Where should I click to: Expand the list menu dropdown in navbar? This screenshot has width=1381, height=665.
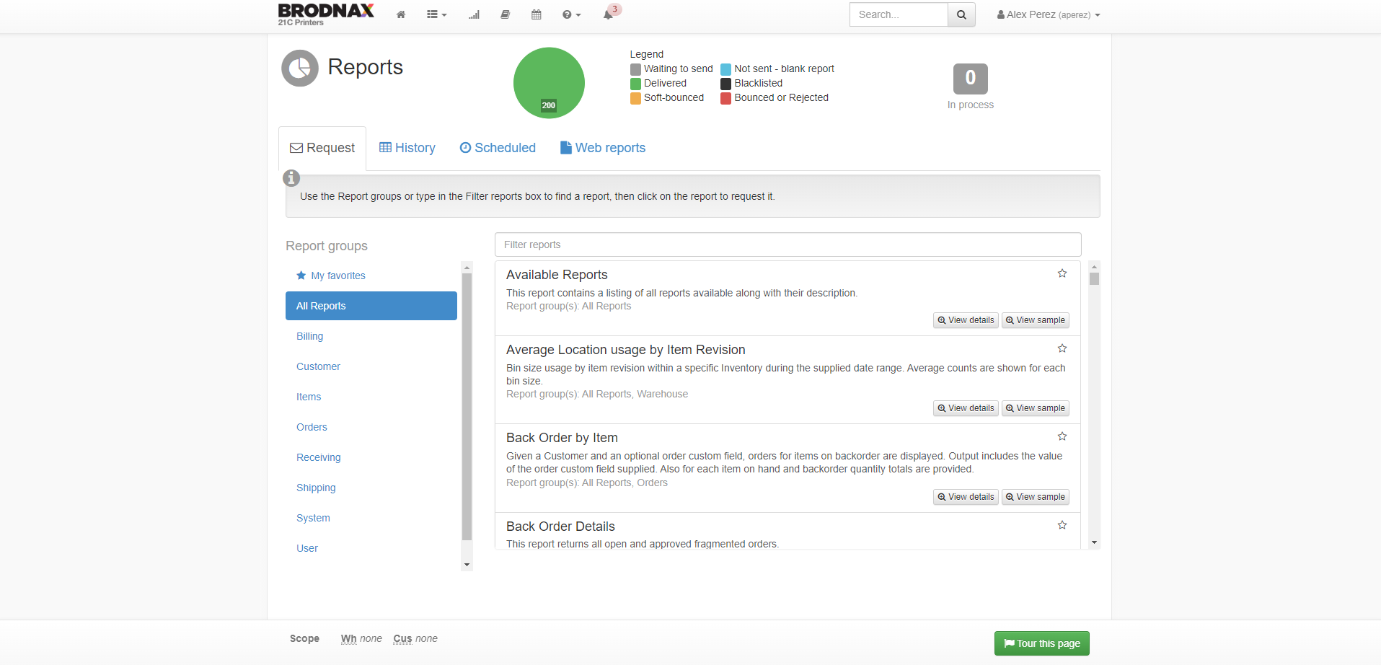pos(436,14)
